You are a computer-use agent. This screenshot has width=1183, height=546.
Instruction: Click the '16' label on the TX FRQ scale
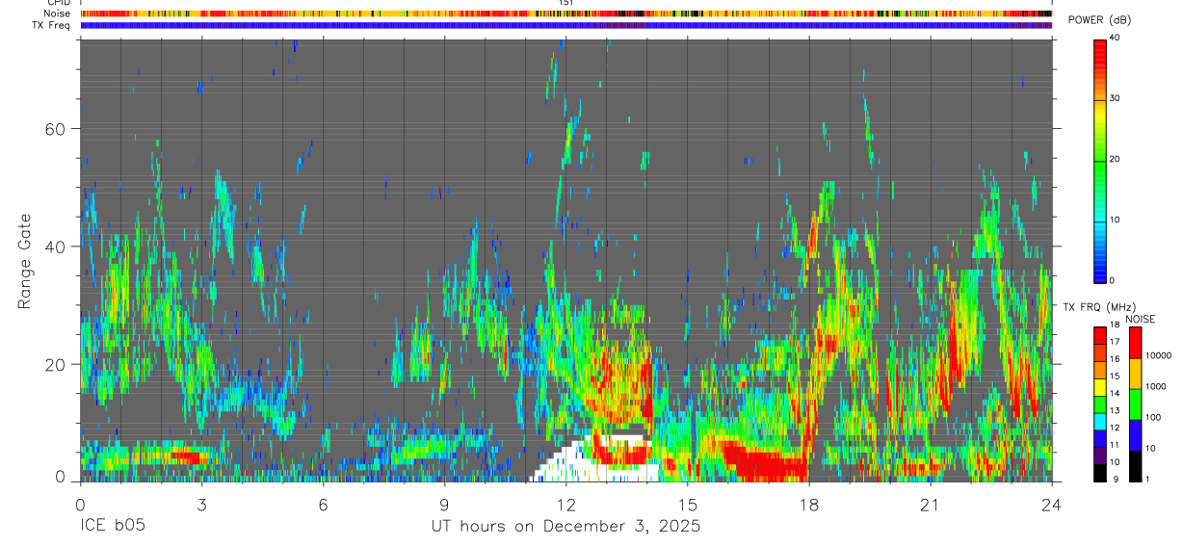pos(1116,359)
